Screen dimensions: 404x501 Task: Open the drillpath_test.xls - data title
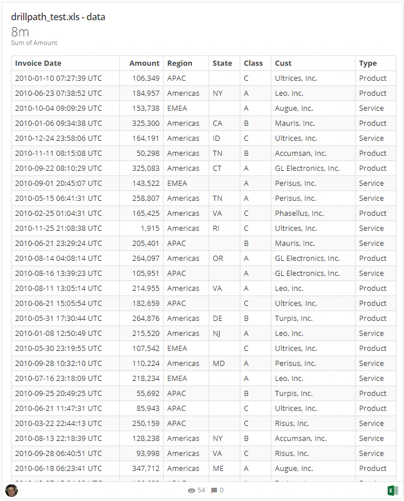pyautogui.click(x=58, y=17)
